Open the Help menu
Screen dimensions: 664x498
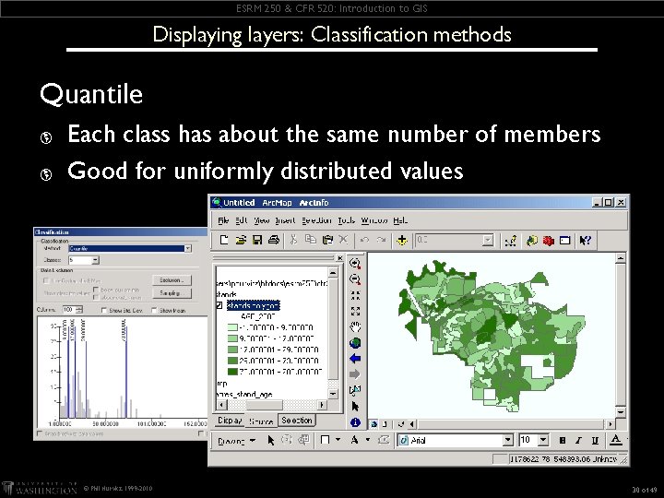(x=400, y=220)
